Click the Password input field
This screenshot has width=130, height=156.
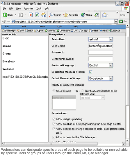[101, 52]
